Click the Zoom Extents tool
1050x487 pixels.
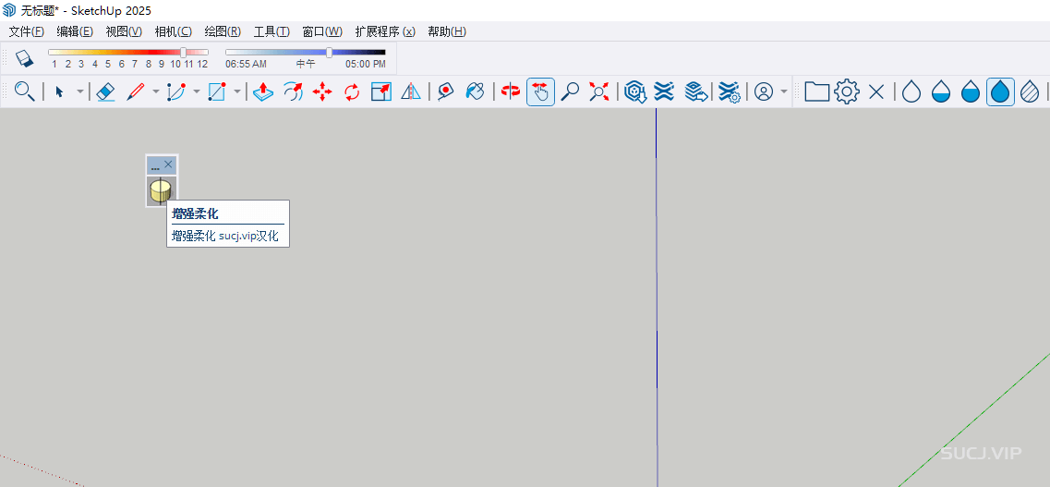tap(599, 91)
